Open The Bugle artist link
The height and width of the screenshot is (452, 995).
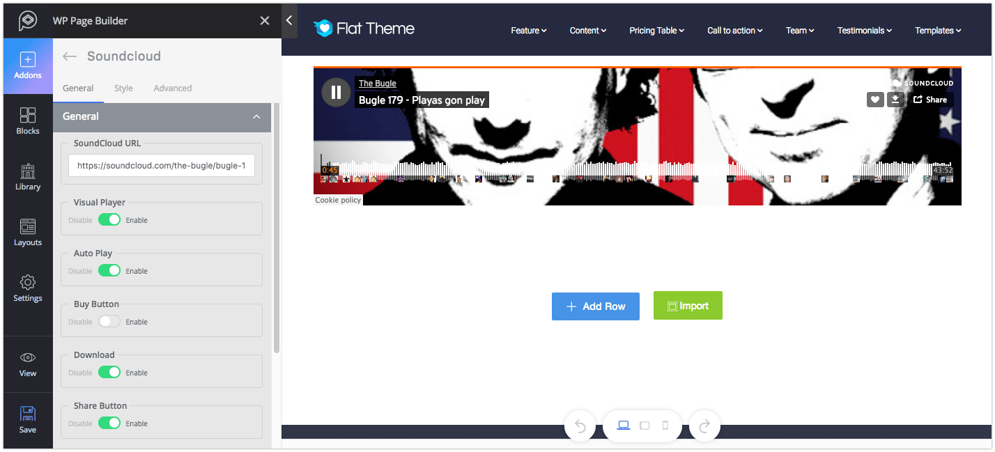coord(377,84)
